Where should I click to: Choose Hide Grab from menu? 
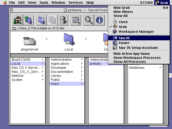point(139,8)
